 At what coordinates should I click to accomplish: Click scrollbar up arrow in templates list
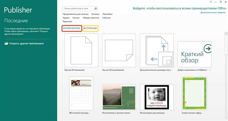226,33
